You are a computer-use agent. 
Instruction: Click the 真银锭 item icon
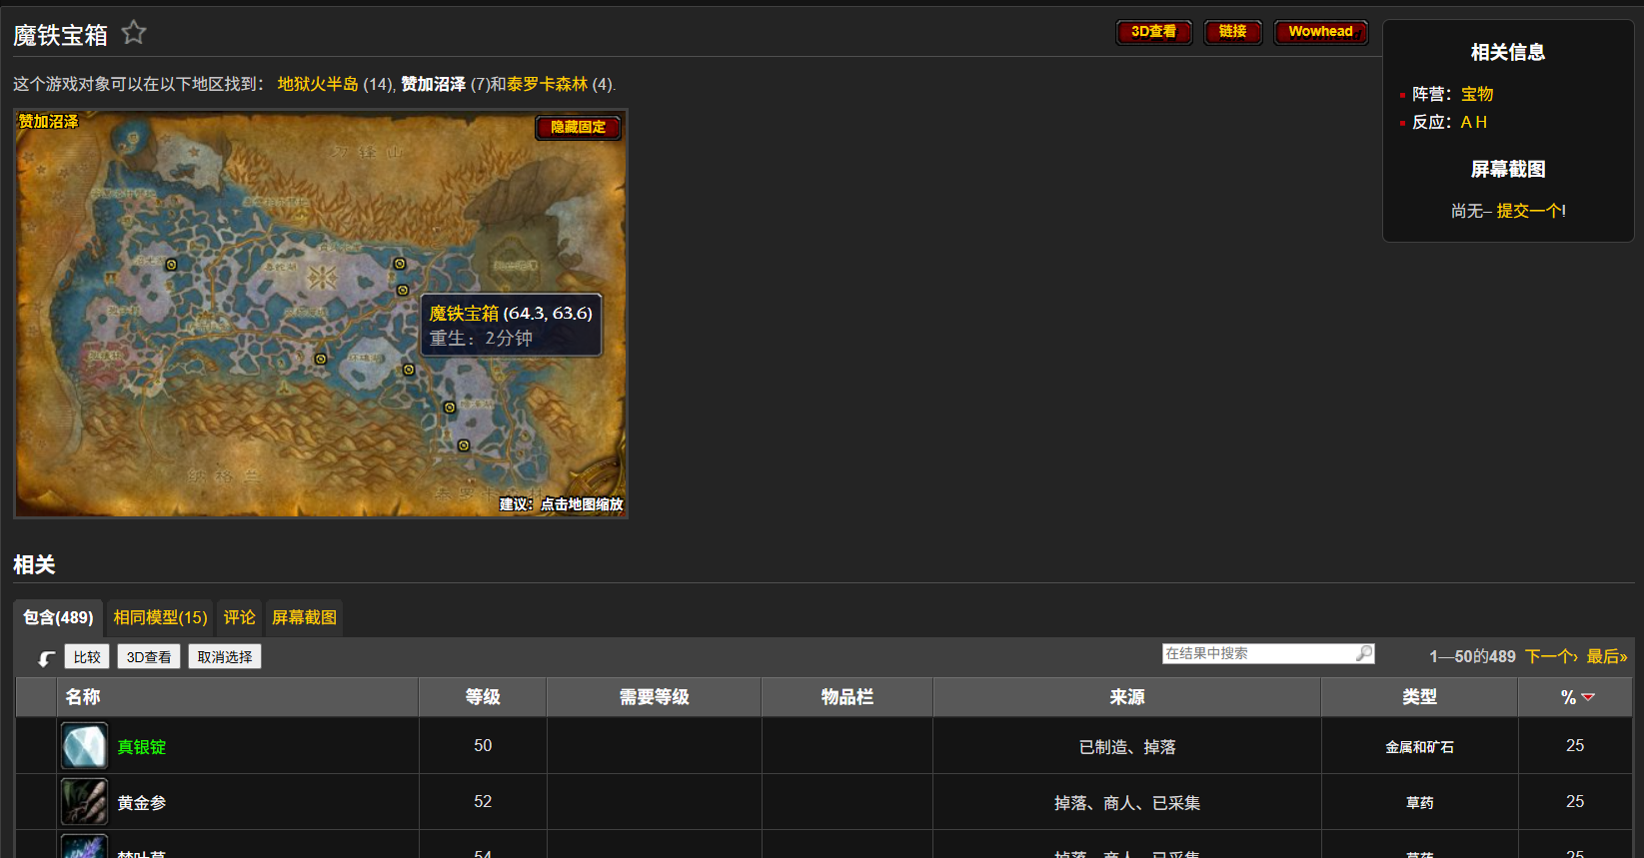pos(84,746)
